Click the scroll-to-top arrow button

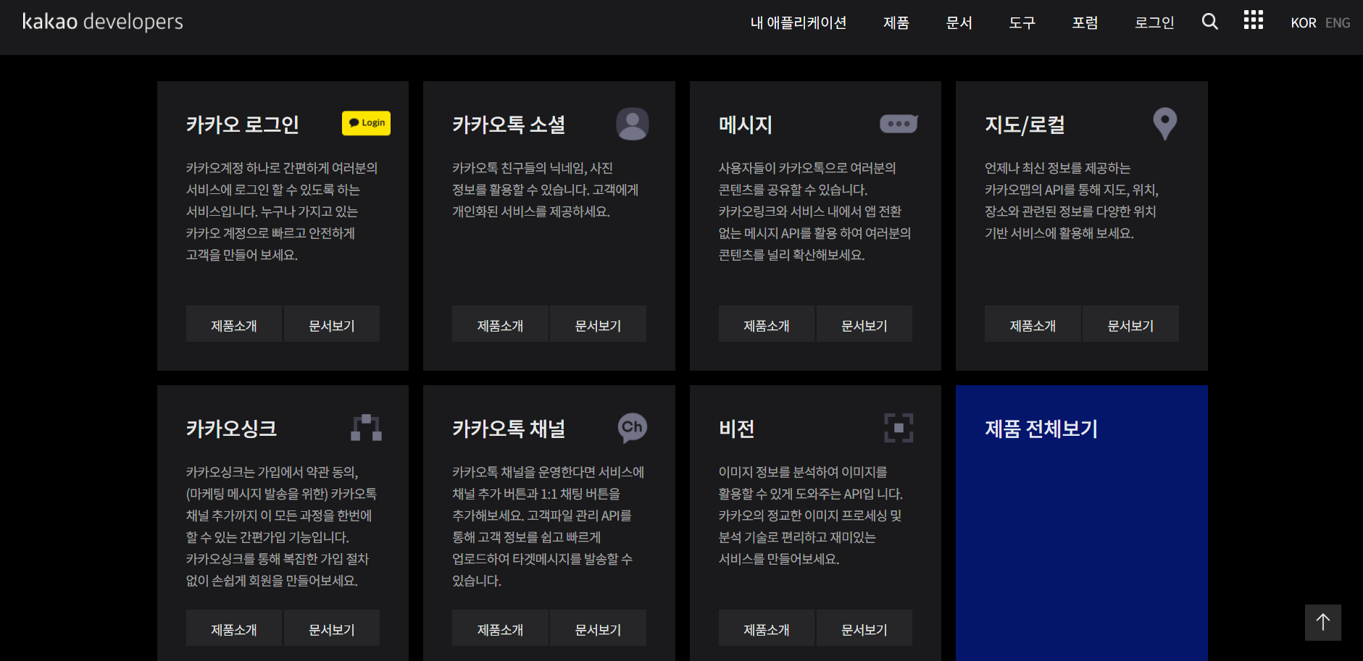tap(1322, 623)
